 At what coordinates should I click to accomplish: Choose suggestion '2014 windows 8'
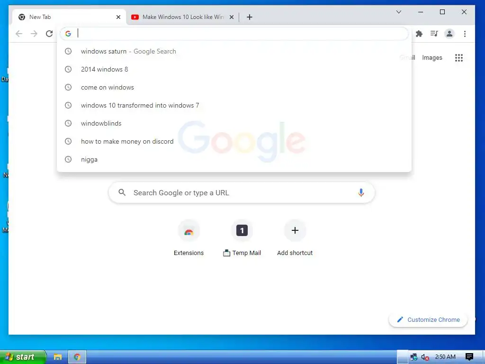click(x=234, y=69)
